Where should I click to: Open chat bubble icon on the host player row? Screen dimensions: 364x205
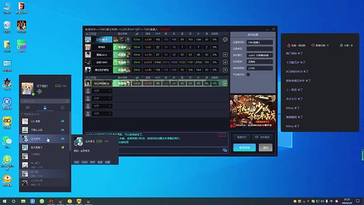pyautogui.click(x=225, y=40)
